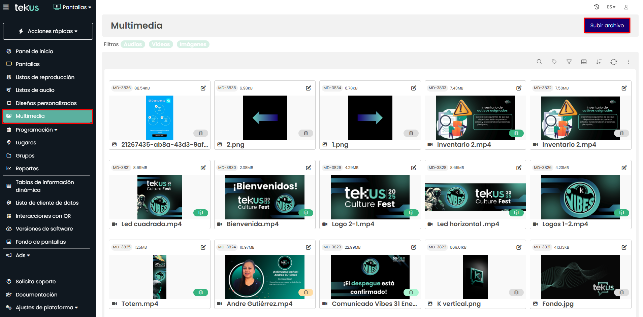Click the Subir archivo button
Image resolution: width=643 pixels, height=317 pixels.
pos(607,26)
